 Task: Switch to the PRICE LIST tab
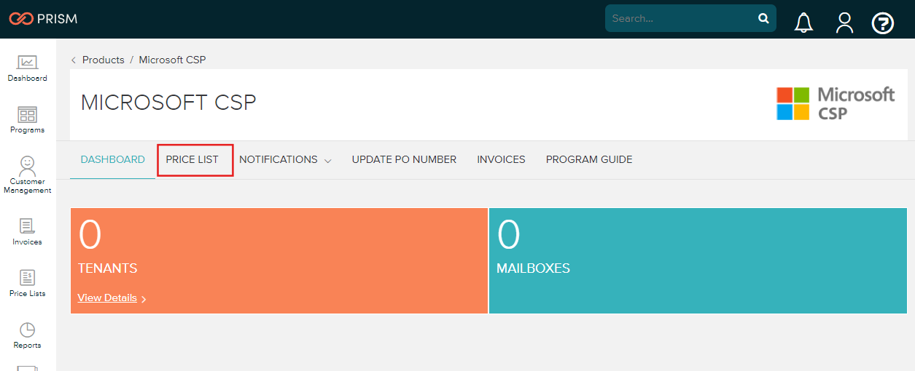192,160
